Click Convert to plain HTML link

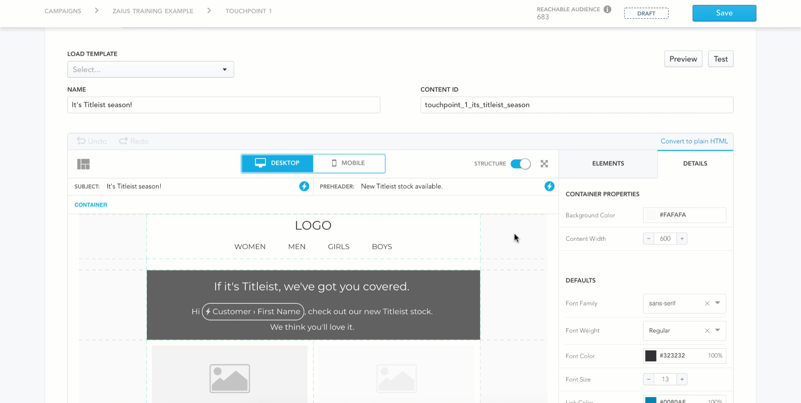coord(694,141)
